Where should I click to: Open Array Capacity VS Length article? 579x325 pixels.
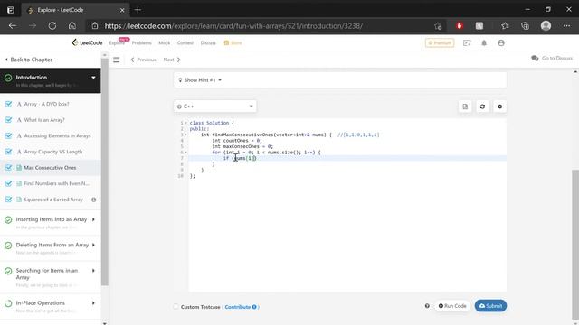click(53, 152)
